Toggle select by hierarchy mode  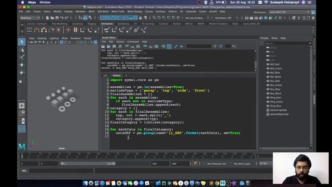pos(80,18)
